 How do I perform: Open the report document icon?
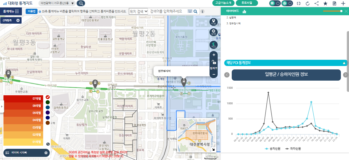click(x=334, y=3)
